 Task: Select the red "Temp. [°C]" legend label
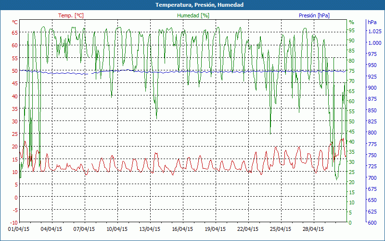tap(71, 15)
